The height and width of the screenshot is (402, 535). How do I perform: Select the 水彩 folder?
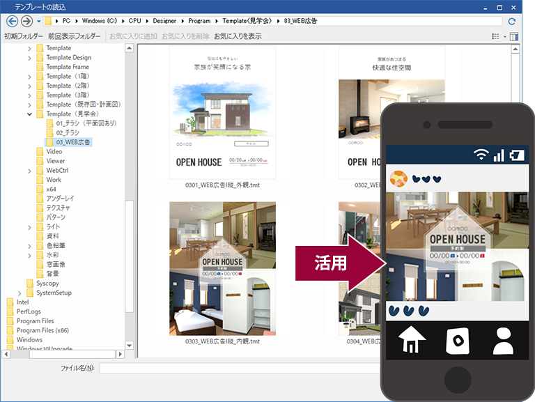(x=48, y=254)
